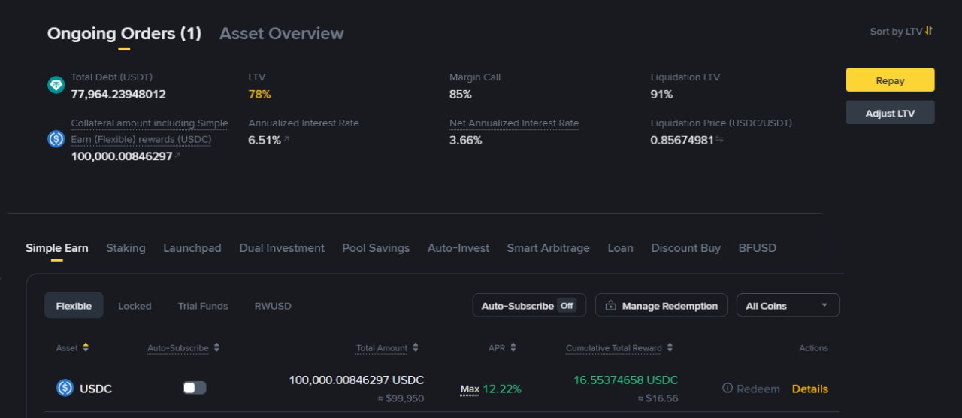
Task: Open the All Coins dropdown
Action: pyautogui.click(x=788, y=305)
